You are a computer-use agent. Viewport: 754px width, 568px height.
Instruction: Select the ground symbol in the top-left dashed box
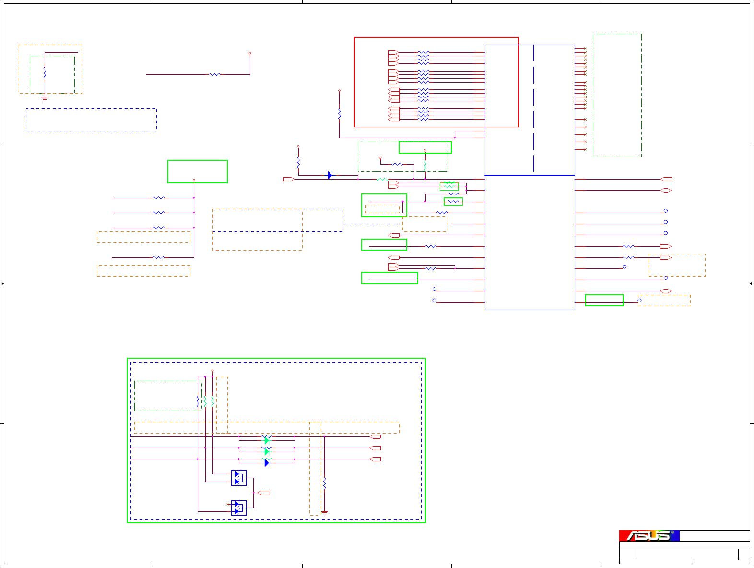pos(45,98)
